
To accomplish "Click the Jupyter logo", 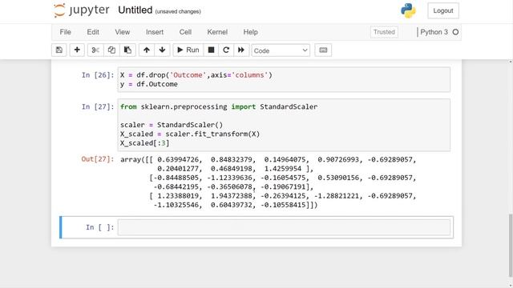I will (81, 10).
